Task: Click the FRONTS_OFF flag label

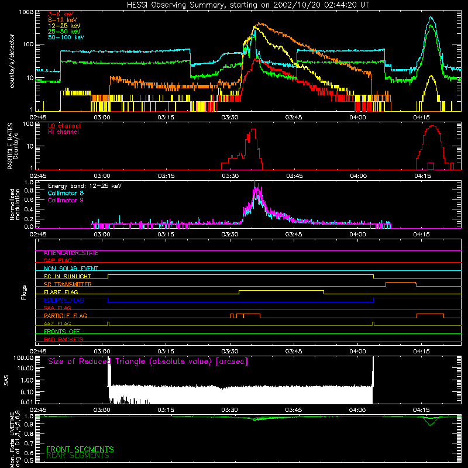Action: [x=62, y=332]
